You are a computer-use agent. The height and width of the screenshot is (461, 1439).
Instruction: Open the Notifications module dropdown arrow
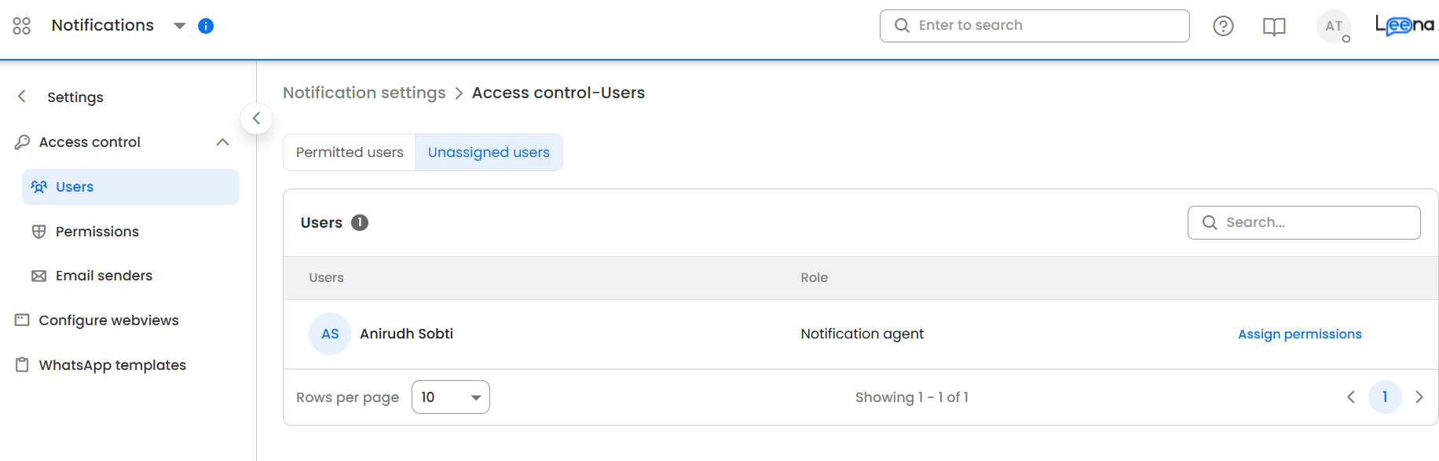180,26
